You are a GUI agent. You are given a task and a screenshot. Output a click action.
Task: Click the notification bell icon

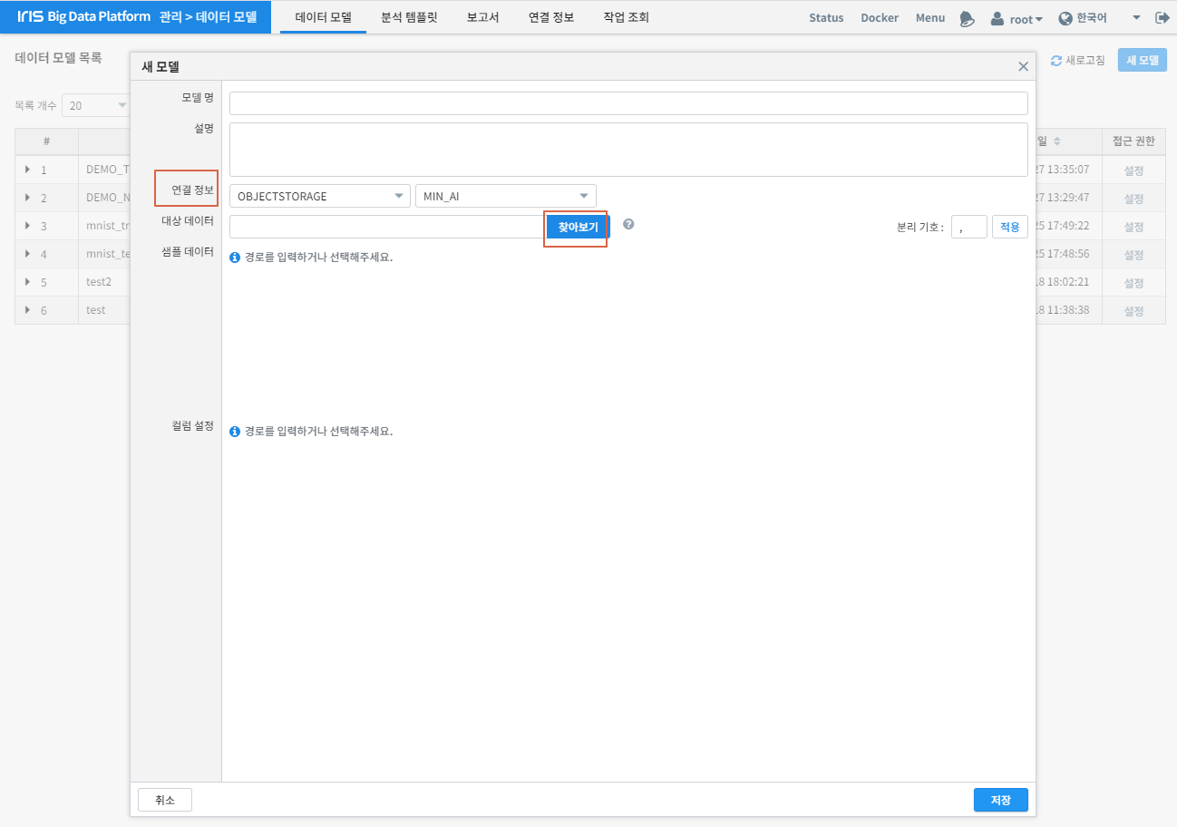tap(968, 18)
